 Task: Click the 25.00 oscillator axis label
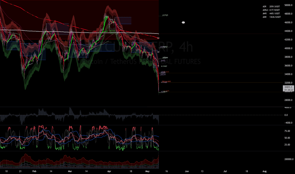(287, 145)
